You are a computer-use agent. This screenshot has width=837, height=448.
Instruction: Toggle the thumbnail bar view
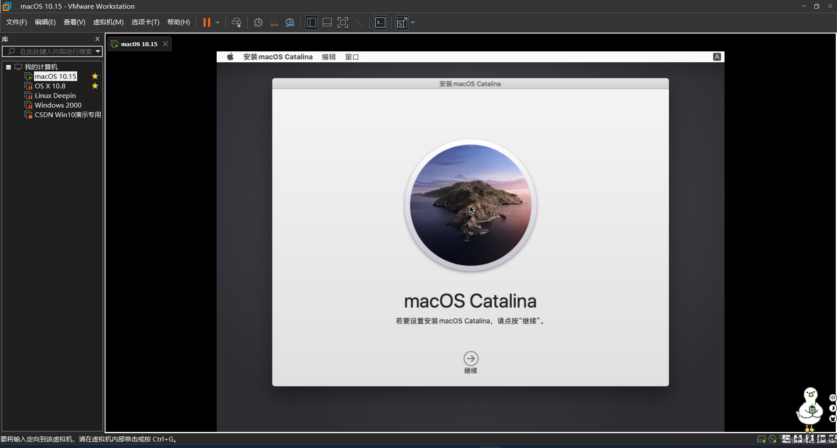[327, 22]
